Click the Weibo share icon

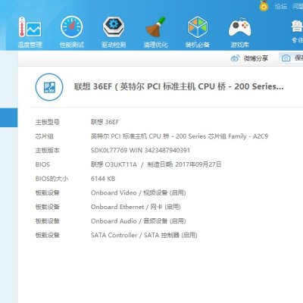pyautogui.click(x=235, y=58)
